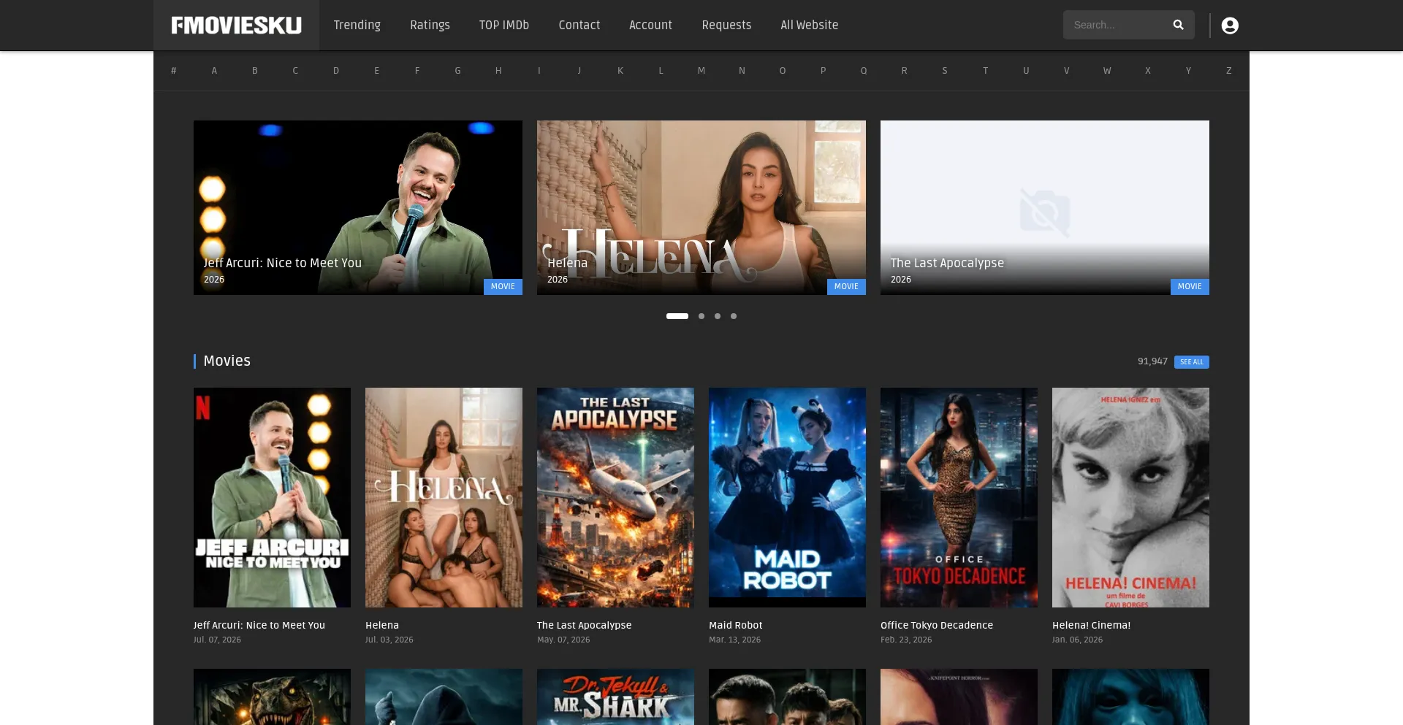Screen dimensions: 1403x725
Task: Filter titles starting with letter B
Action: [255, 71]
